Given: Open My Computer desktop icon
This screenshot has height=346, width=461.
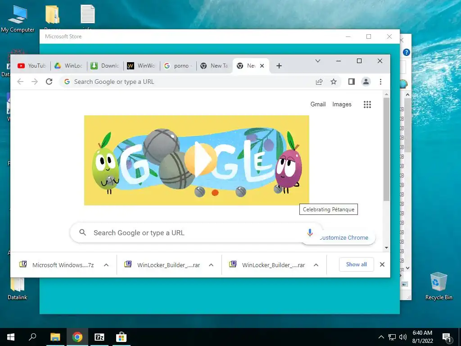Looking at the screenshot, I should coord(18,18).
